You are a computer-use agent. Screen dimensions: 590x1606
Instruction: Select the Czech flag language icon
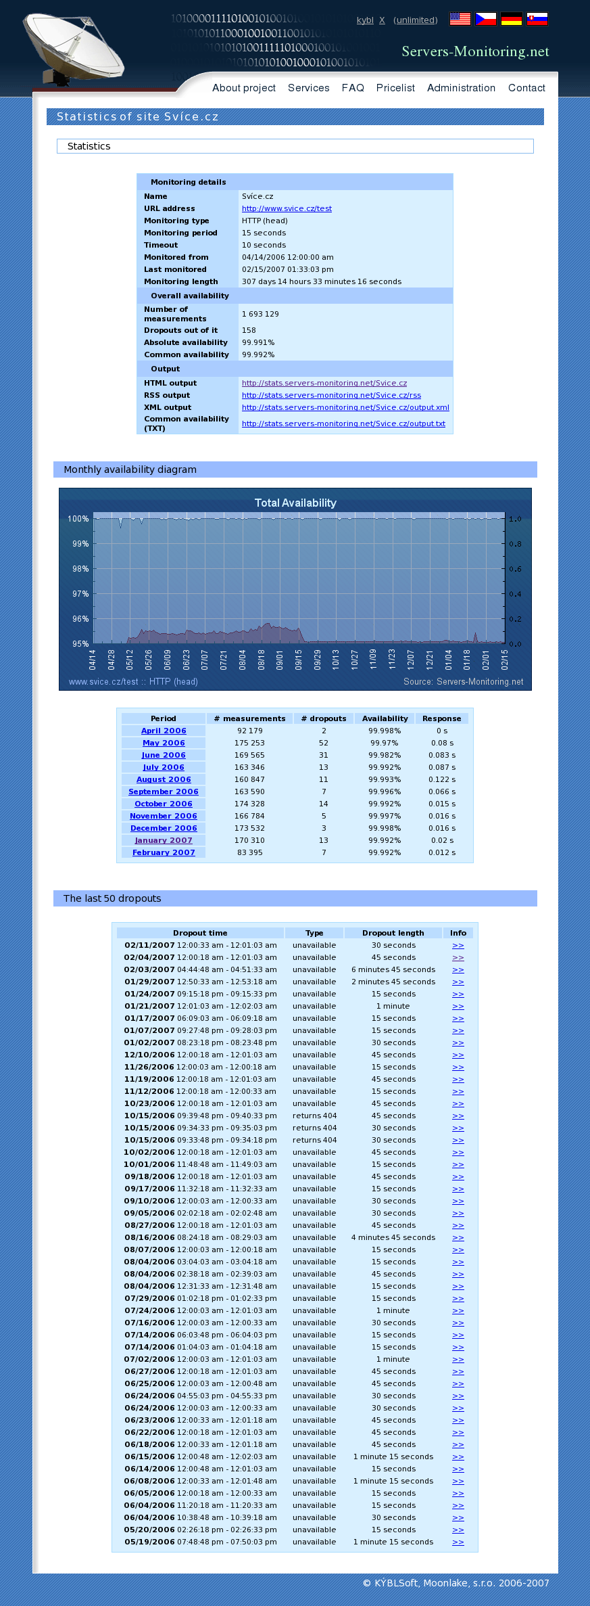pyautogui.click(x=485, y=19)
